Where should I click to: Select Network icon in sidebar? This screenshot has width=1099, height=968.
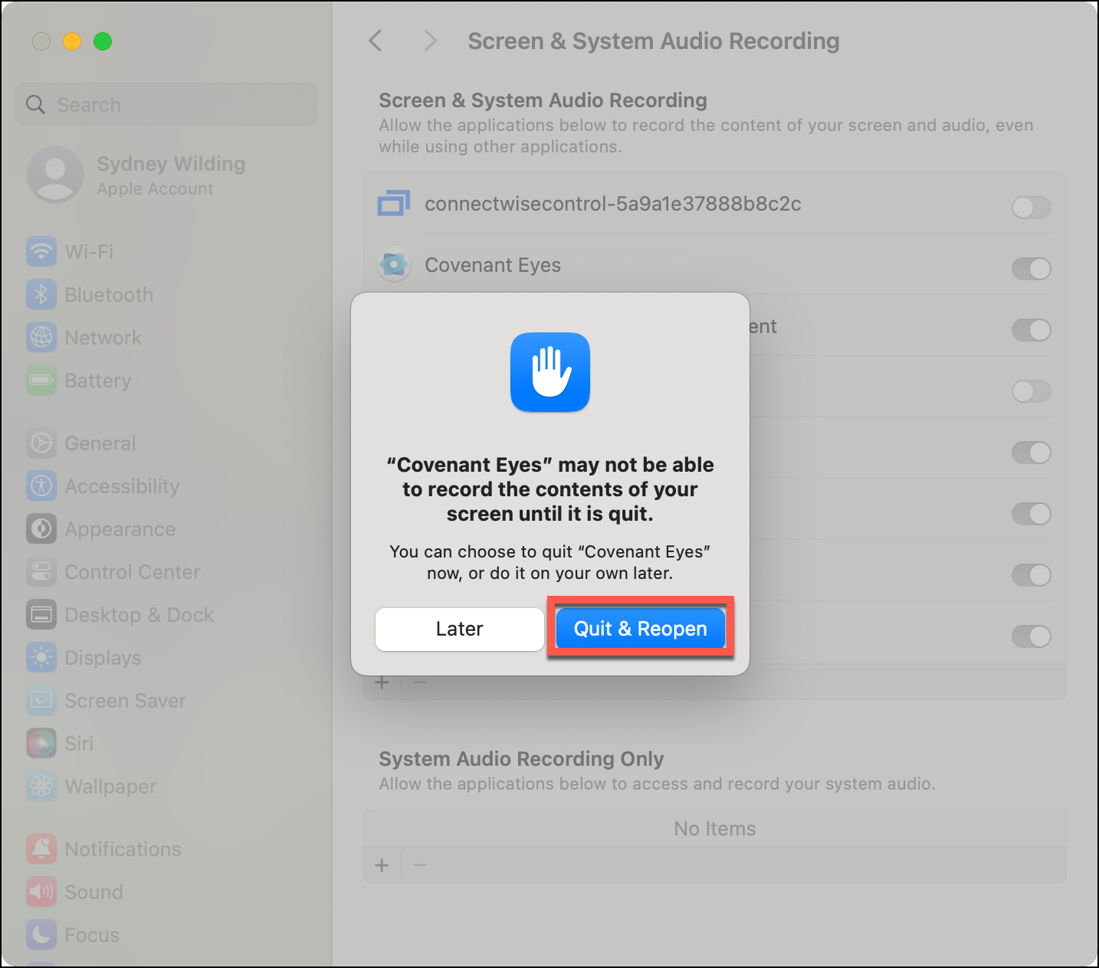coord(41,337)
